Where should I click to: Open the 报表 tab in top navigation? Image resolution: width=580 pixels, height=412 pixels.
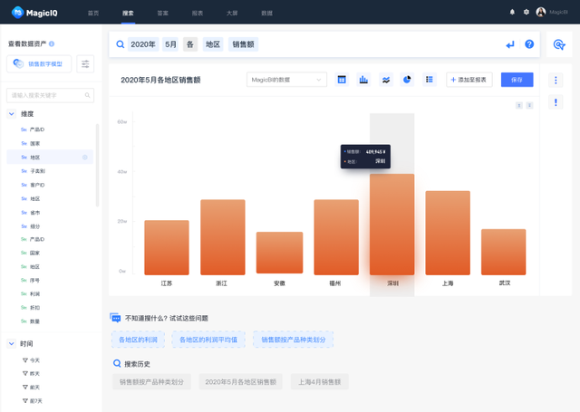pos(198,13)
